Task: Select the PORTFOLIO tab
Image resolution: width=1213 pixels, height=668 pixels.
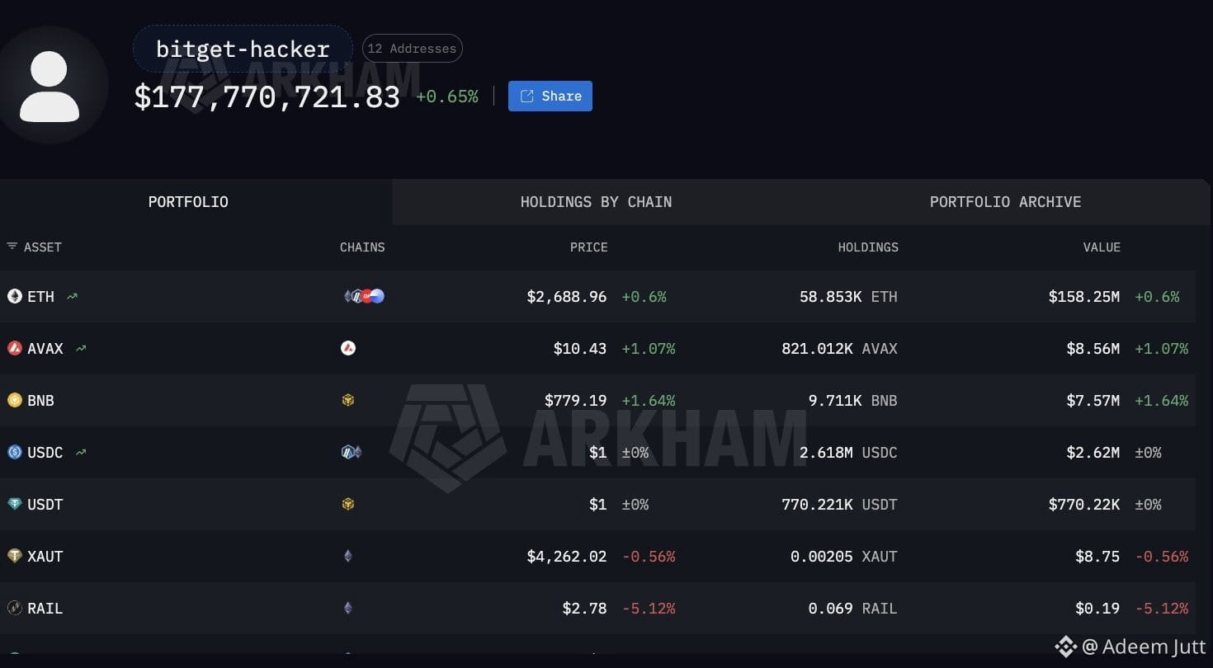Action: click(188, 202)
